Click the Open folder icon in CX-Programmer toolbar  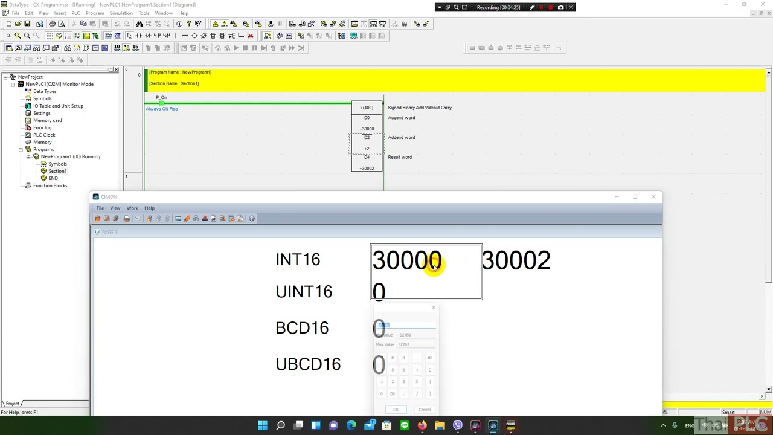pyautogui.click(x=18, y=24)
